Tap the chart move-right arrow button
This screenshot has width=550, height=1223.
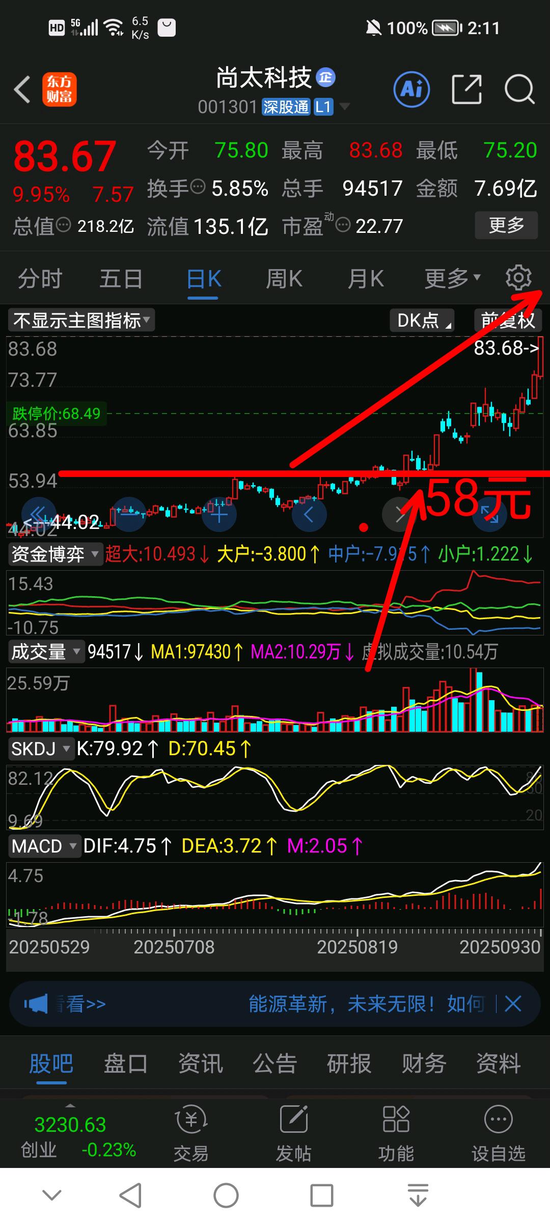(399, 514)
